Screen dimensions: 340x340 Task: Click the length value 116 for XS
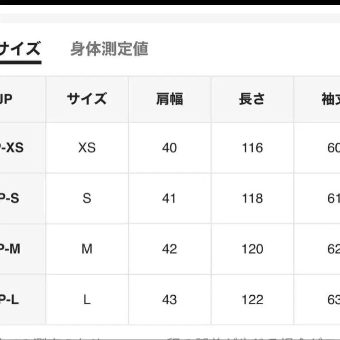pyautogui.click(x=252, y=147)
